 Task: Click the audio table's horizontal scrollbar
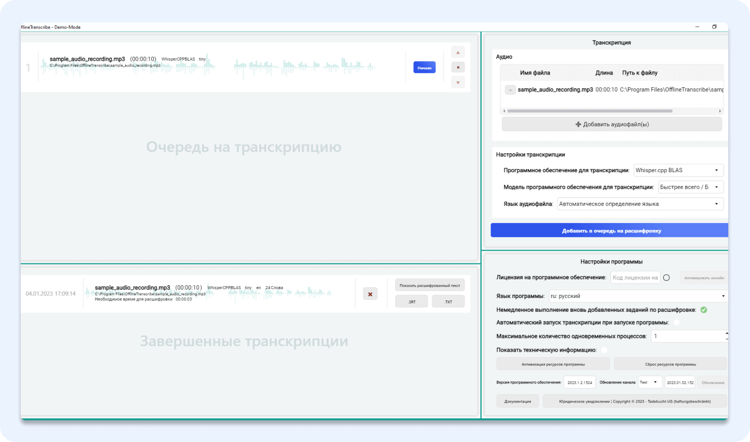pyautogui.click(x=590, y=111)
